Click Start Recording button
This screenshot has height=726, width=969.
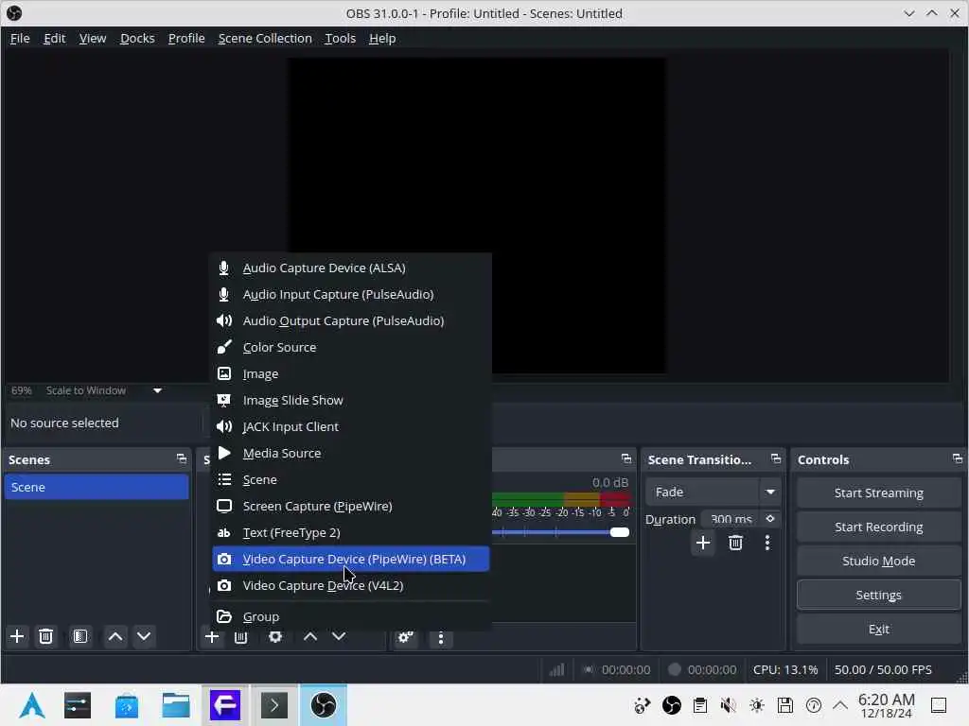pyautogui.click(x=878, y=527)
